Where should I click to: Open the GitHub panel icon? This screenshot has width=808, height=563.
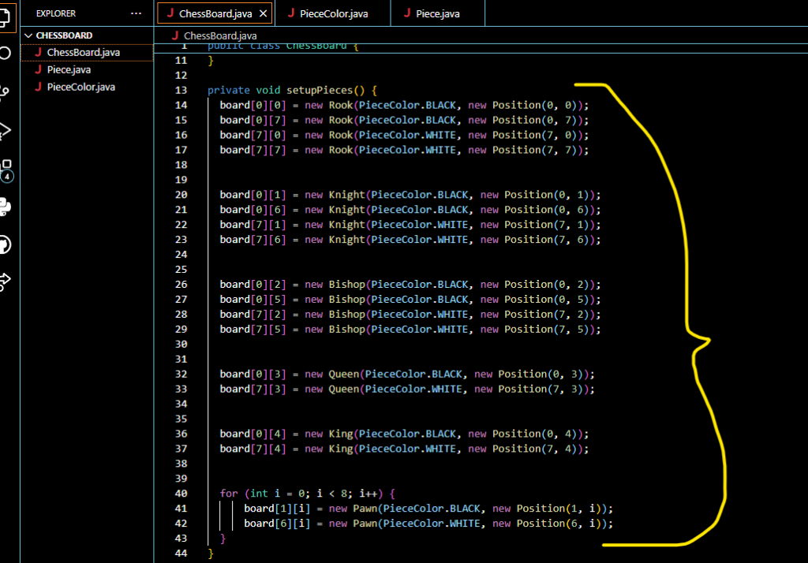point(5,245)
